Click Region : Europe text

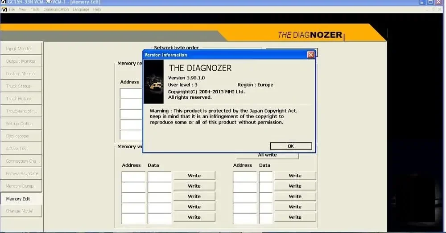(x=255, y=85)
